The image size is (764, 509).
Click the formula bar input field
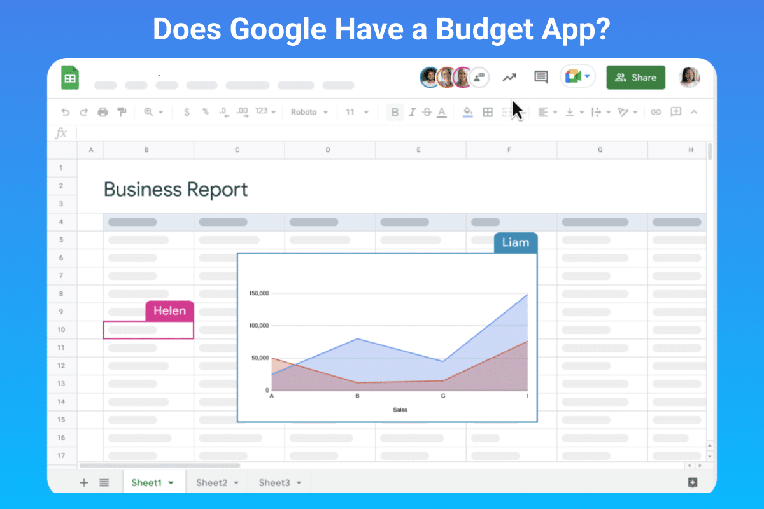coord(382,133)
